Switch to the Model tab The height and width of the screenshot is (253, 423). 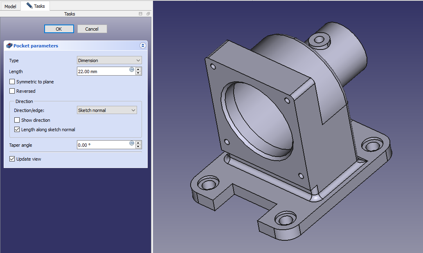[10, 7]
